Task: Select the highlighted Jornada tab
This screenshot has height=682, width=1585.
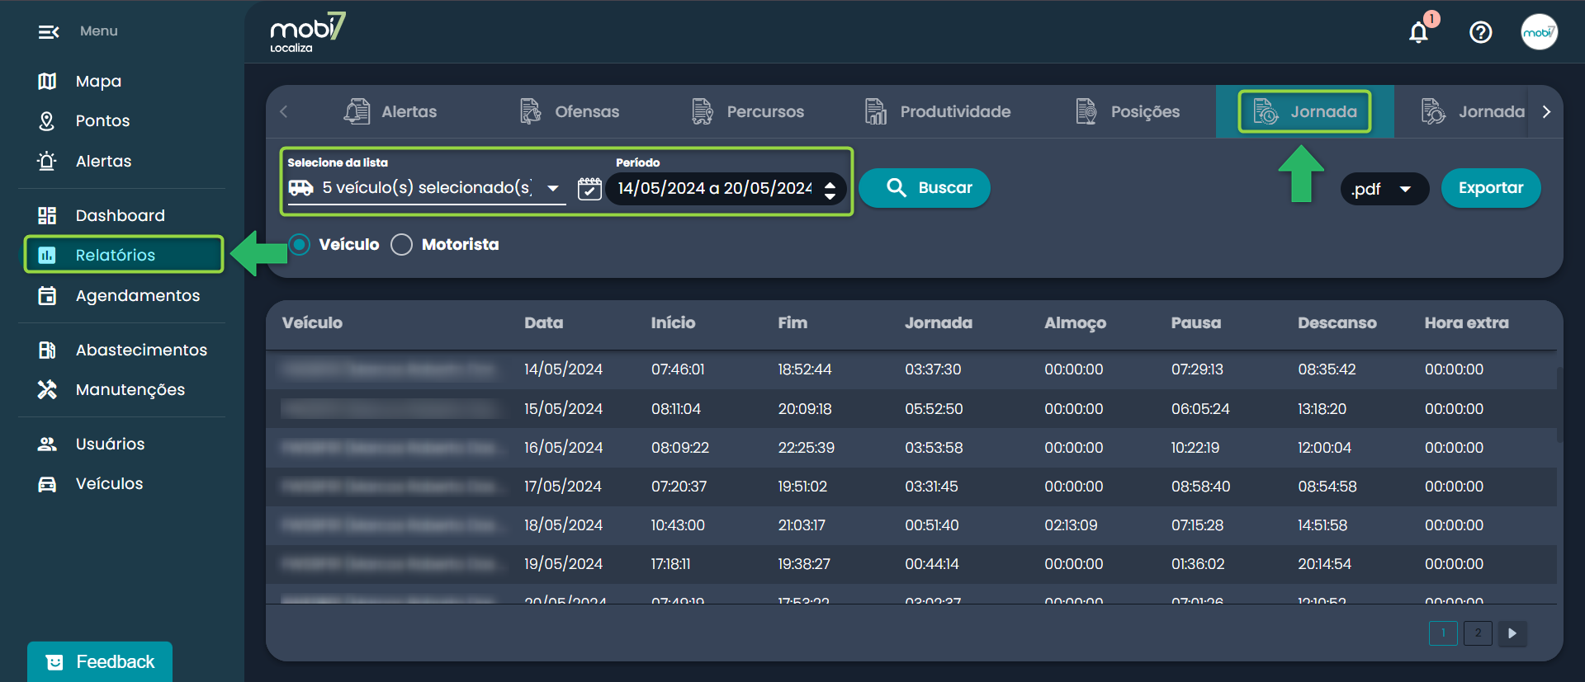Action: 1305,111
